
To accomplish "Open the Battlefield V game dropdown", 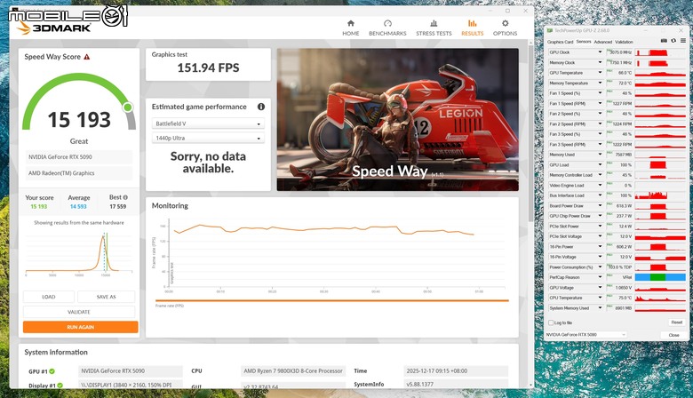I will coord(208,123).
